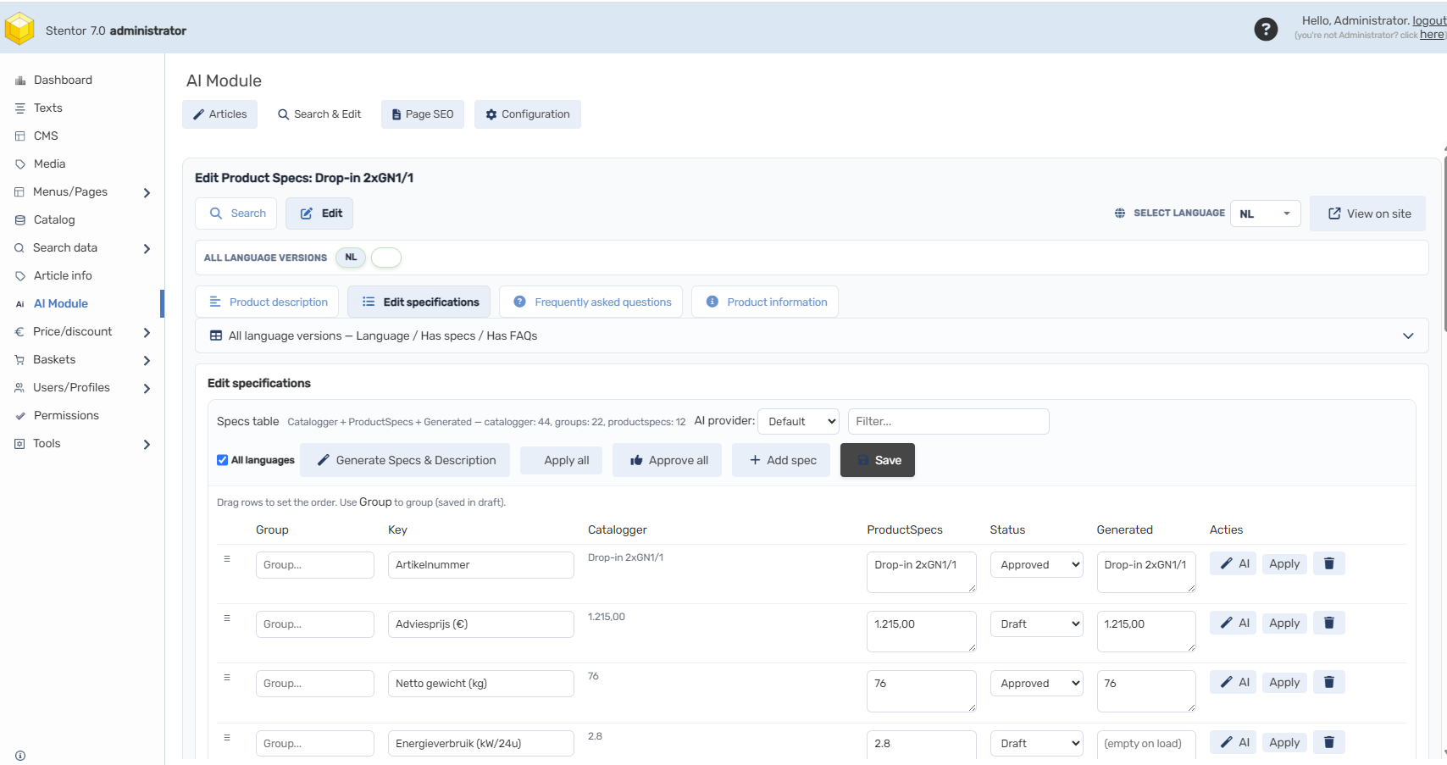The height and width of the screenshot is (765, 1447).
Task: Open the Frequently asked questions tab
Action: coord(591,302)
